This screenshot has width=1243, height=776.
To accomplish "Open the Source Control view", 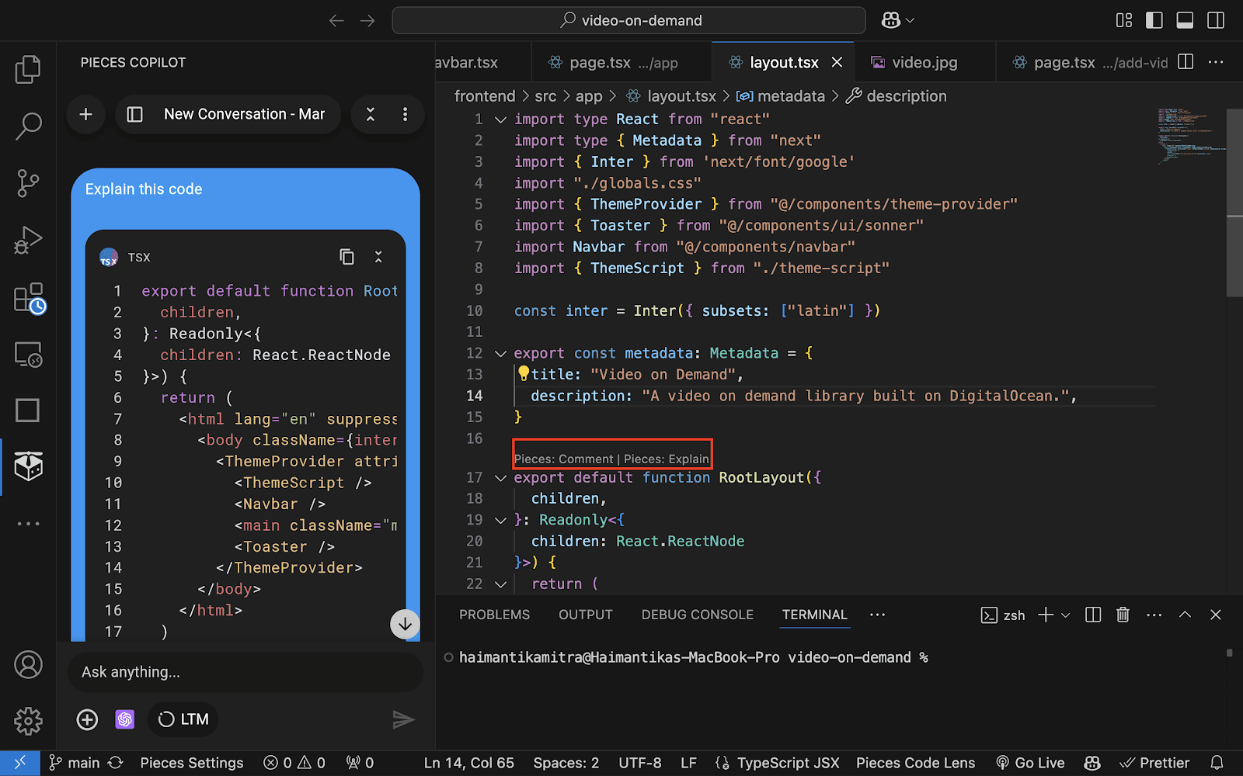I will pos(28,183).
